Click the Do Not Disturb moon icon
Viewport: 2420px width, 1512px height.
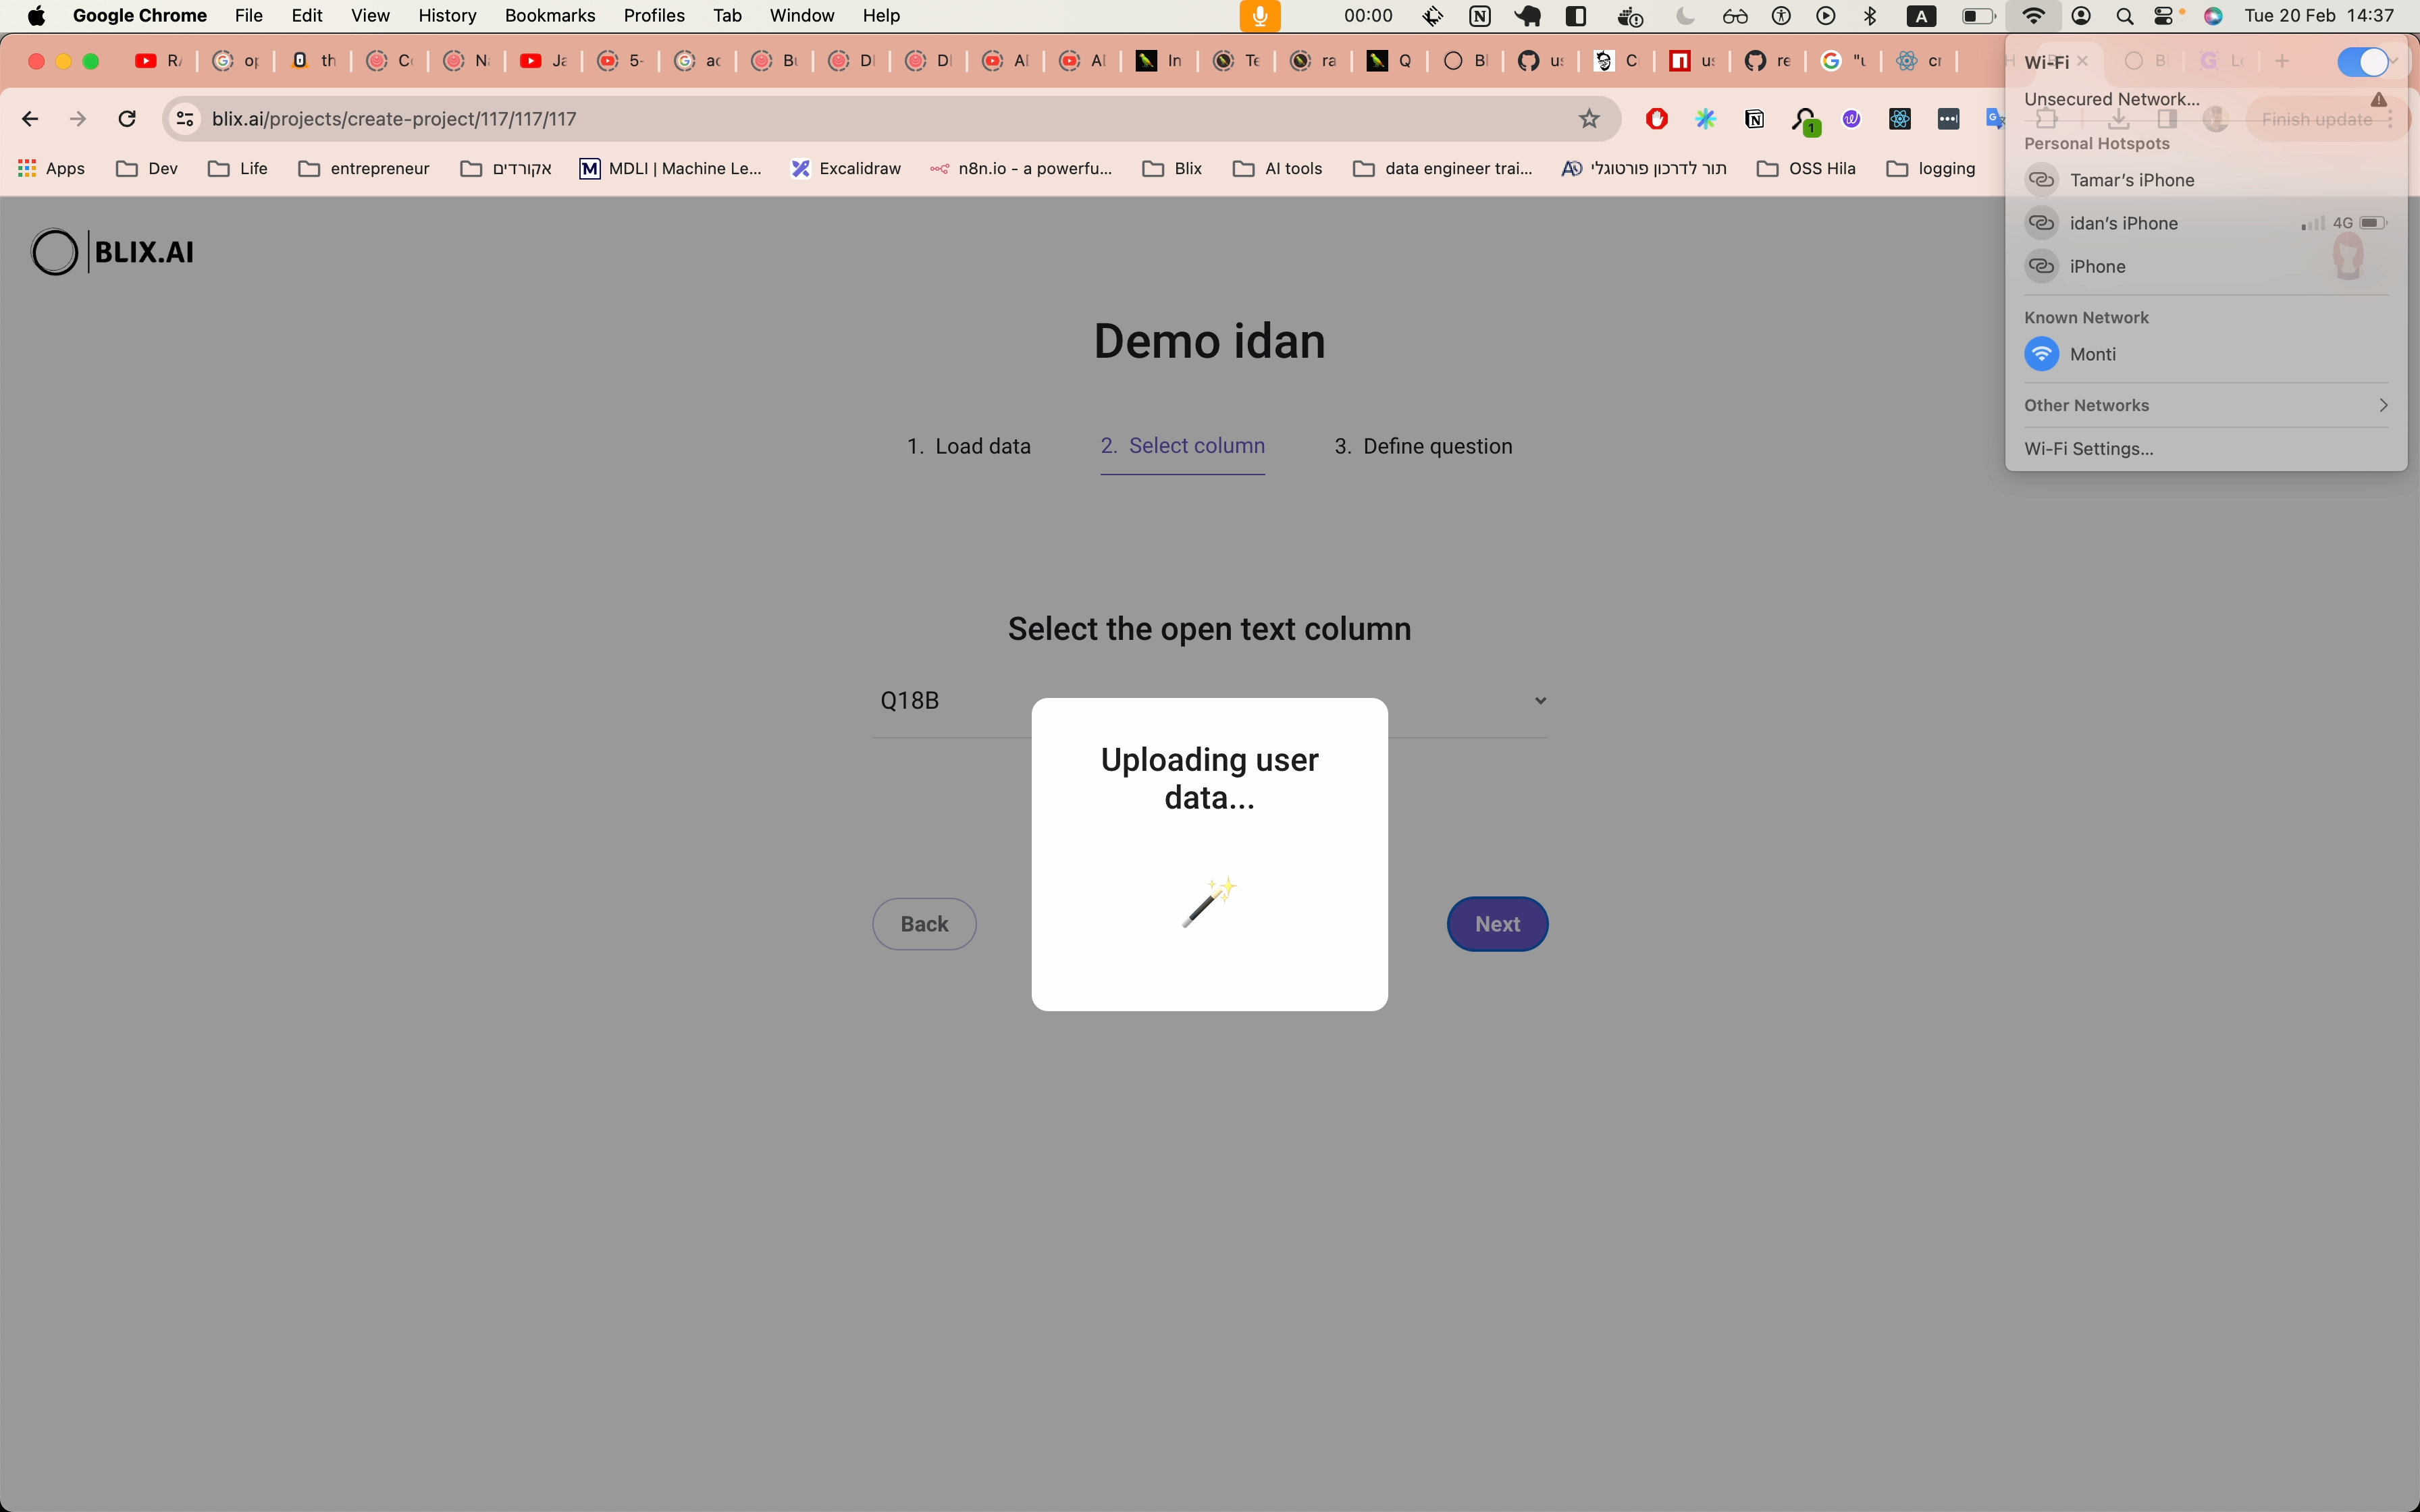tap(1685, 16)
